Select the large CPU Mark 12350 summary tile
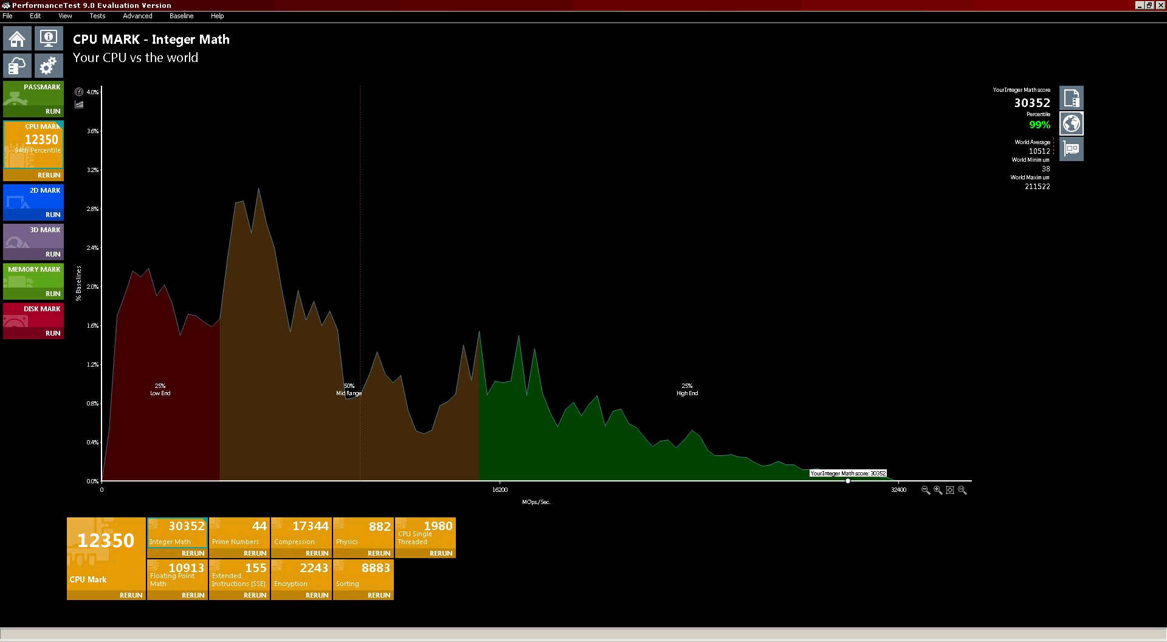Image resolution: width=1167 pixels, height=642 pixels. (106, 553)
